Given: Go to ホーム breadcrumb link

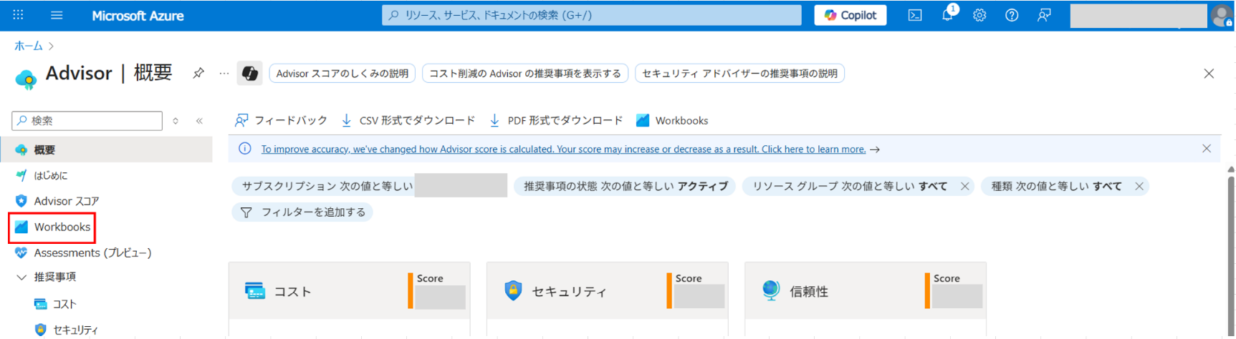Looking at the screenshot, I should click(29, 46).
